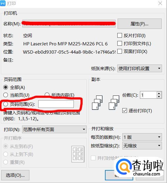Expand 打印(N) 范围中所有页面 dropdown

tap(54, 129)
